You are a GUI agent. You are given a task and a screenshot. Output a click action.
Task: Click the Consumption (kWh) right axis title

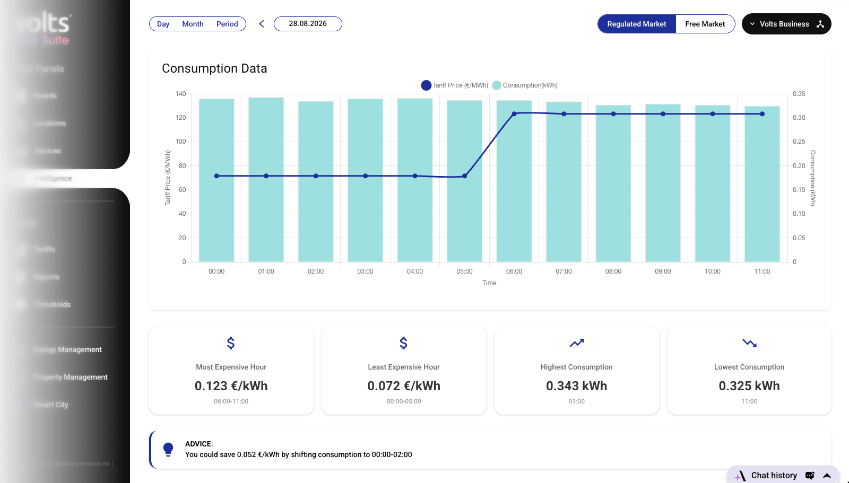click(x=812, y=178)
